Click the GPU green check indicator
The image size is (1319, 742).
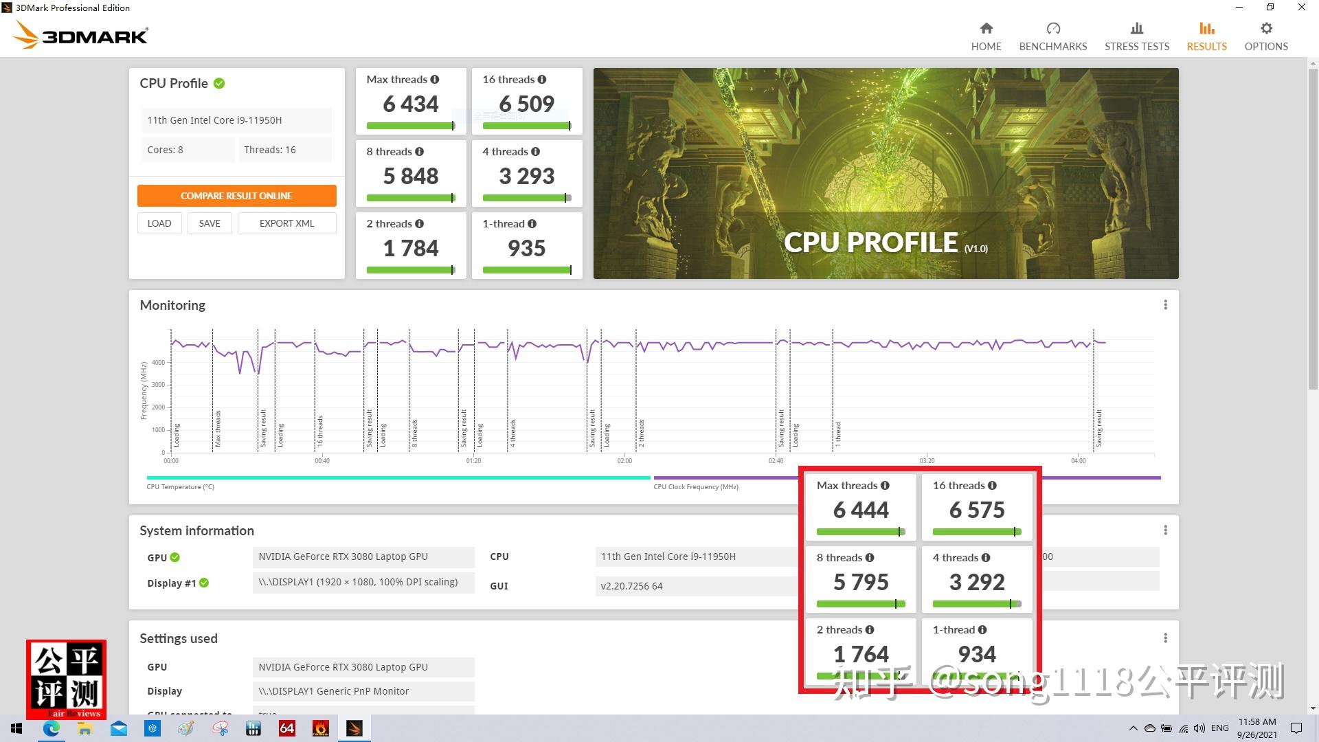[x=175, y=557]
